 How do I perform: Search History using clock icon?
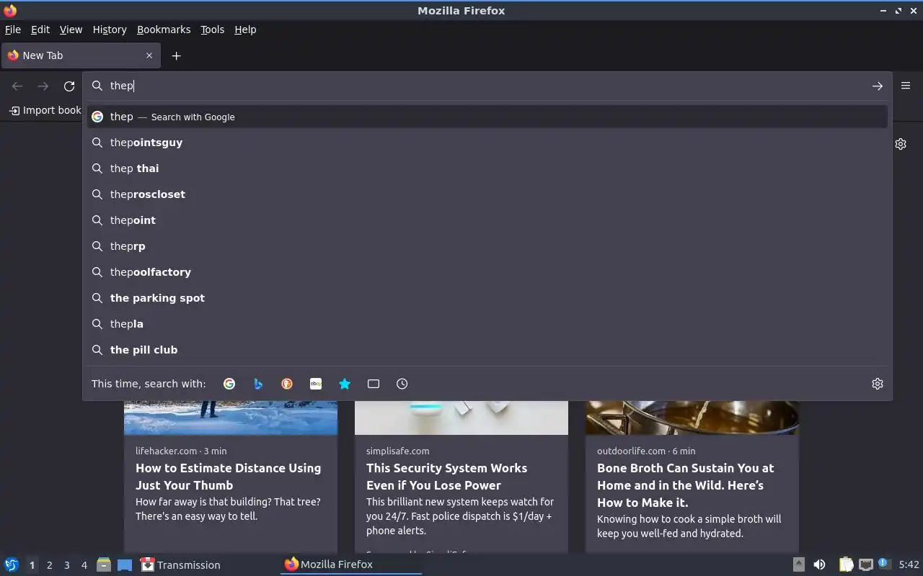[402, 384]
